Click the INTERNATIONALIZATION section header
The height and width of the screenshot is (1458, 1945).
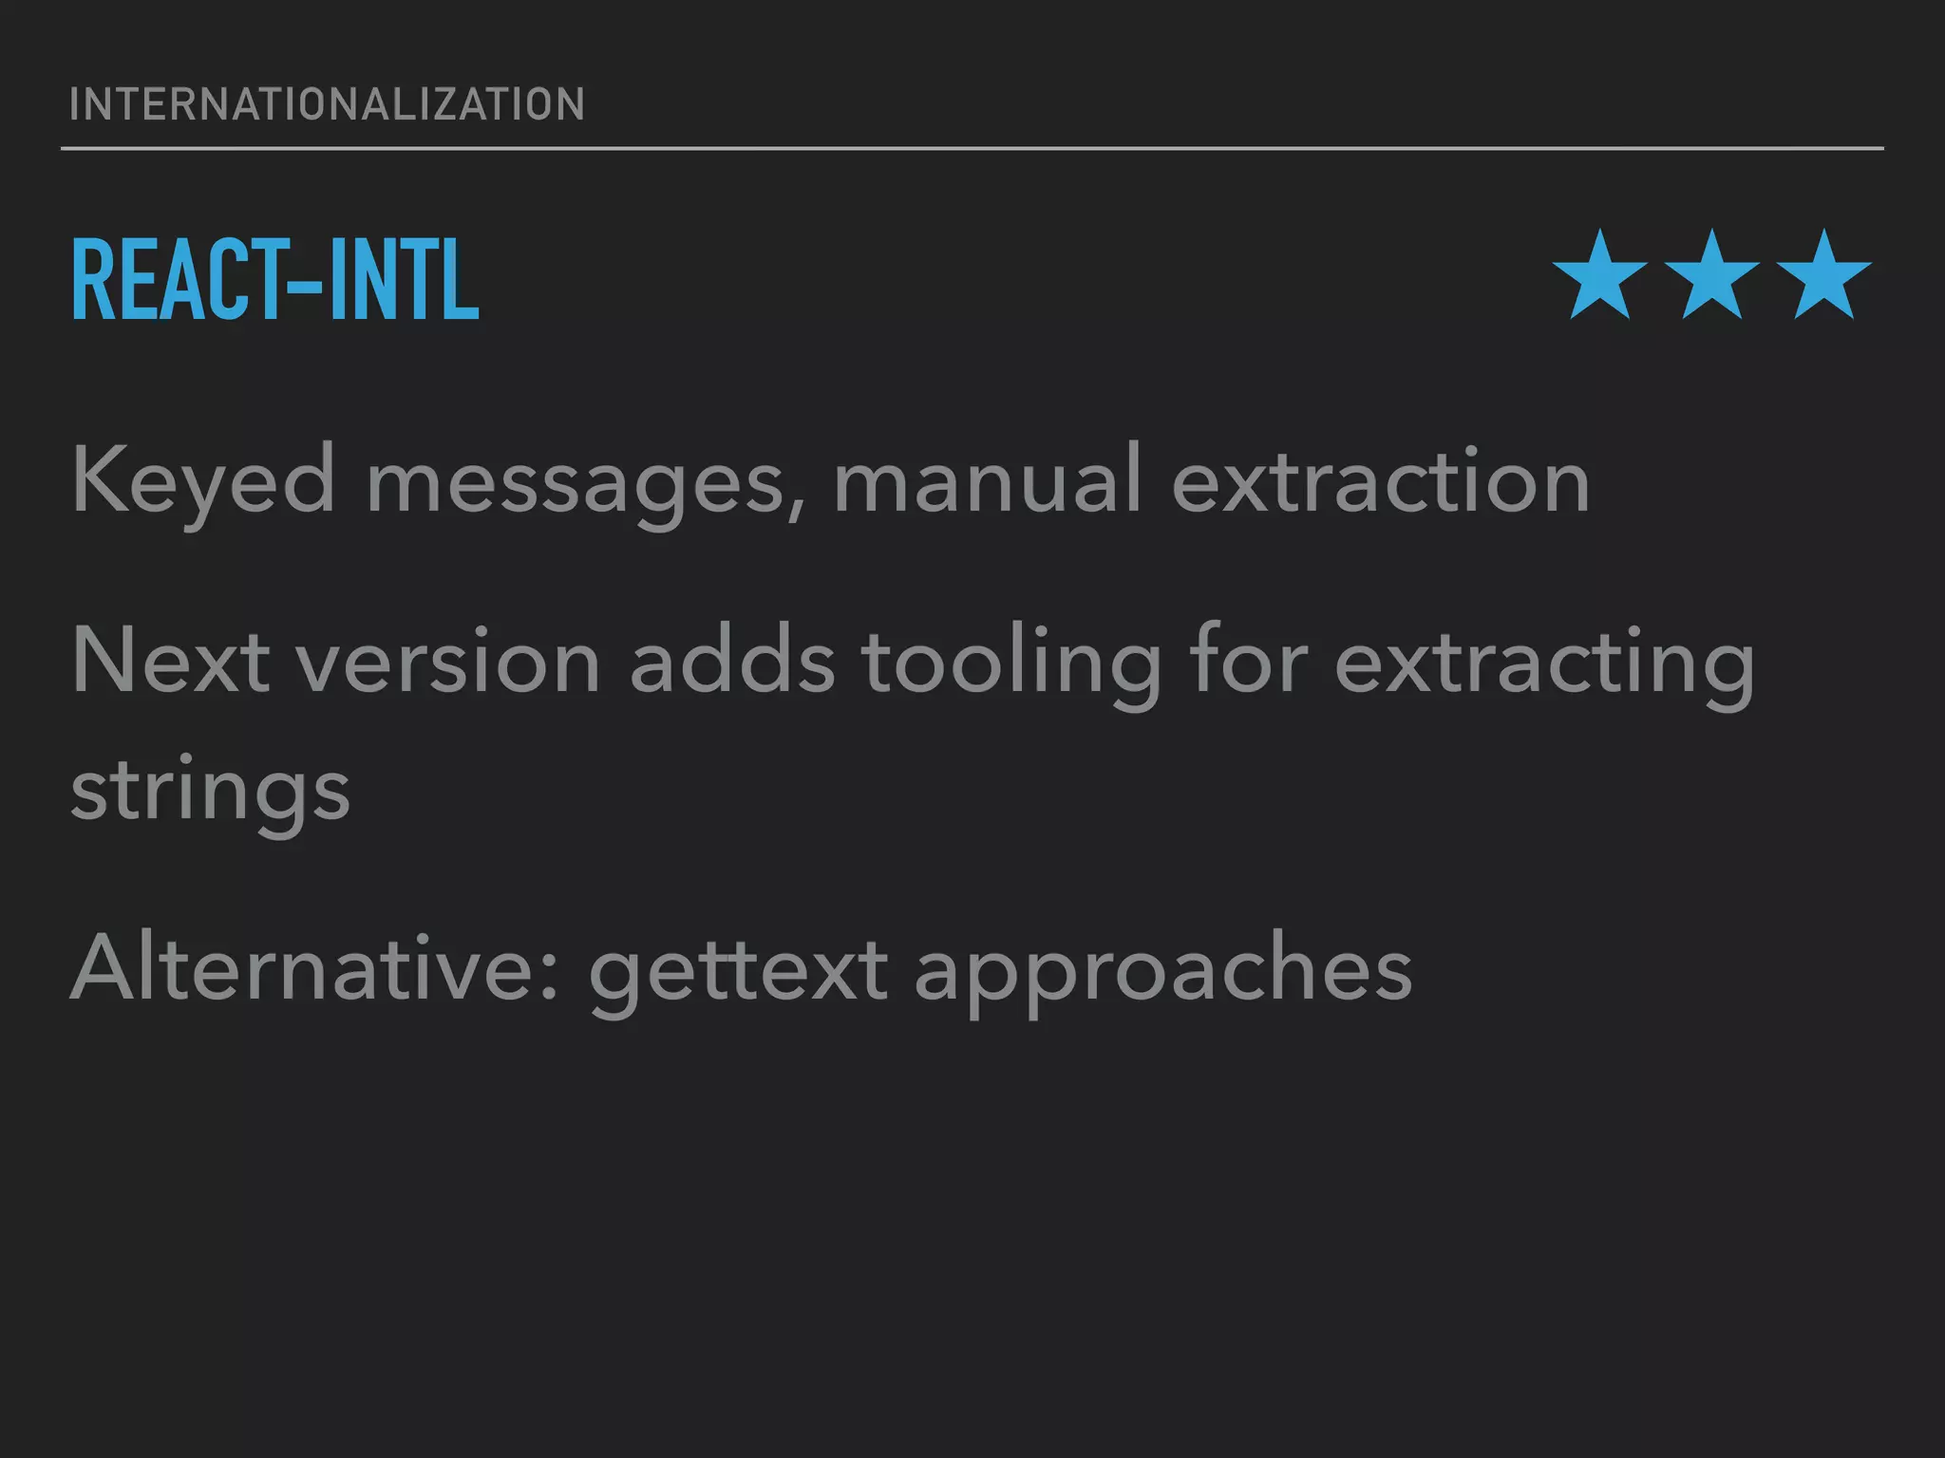(328, 104)
